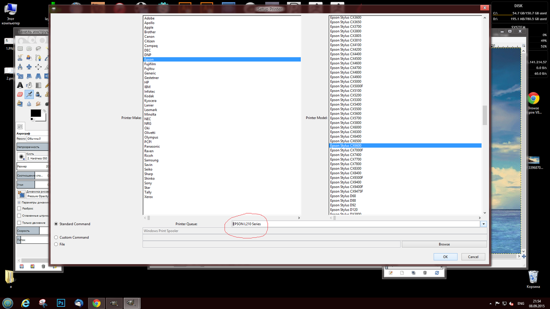Select the Shear tool in toolbox

click(x=29, y=76)
